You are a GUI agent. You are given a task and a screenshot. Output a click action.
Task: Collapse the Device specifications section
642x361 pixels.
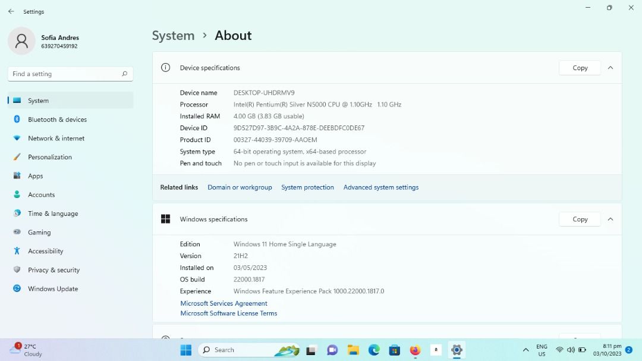click(610, 67)
